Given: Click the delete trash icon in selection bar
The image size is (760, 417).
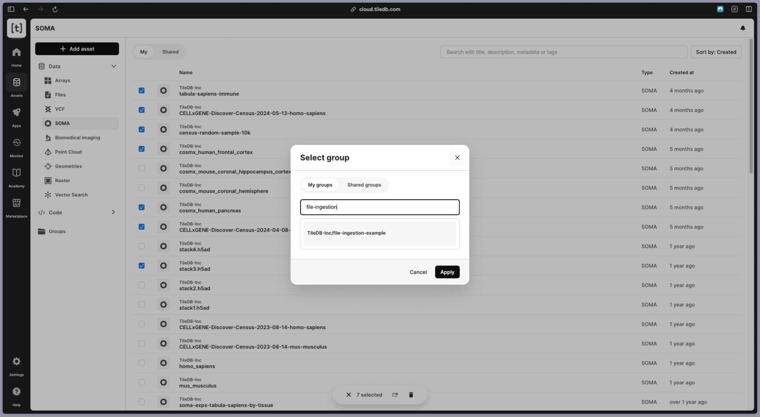Looking at the screenshot, I should click(411, 395).
